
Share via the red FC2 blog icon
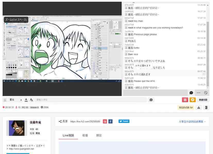point(105,121)
